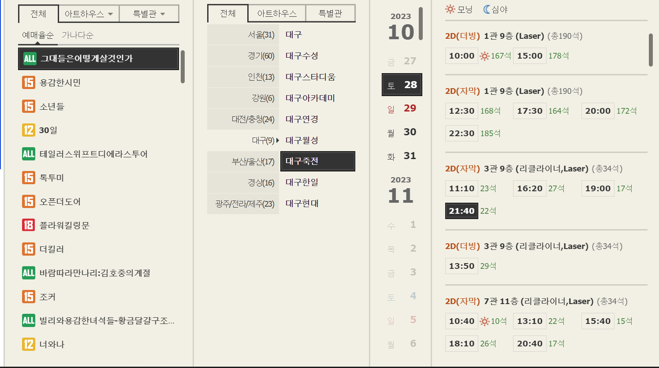Click the sun icon next to 모닝 legend
659x368 pixels.
[x=450, y=9]
